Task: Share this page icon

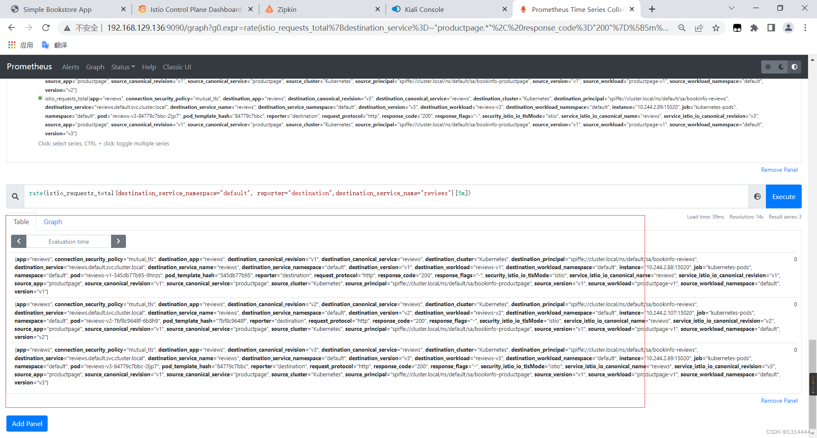Action: coord(699,28)
